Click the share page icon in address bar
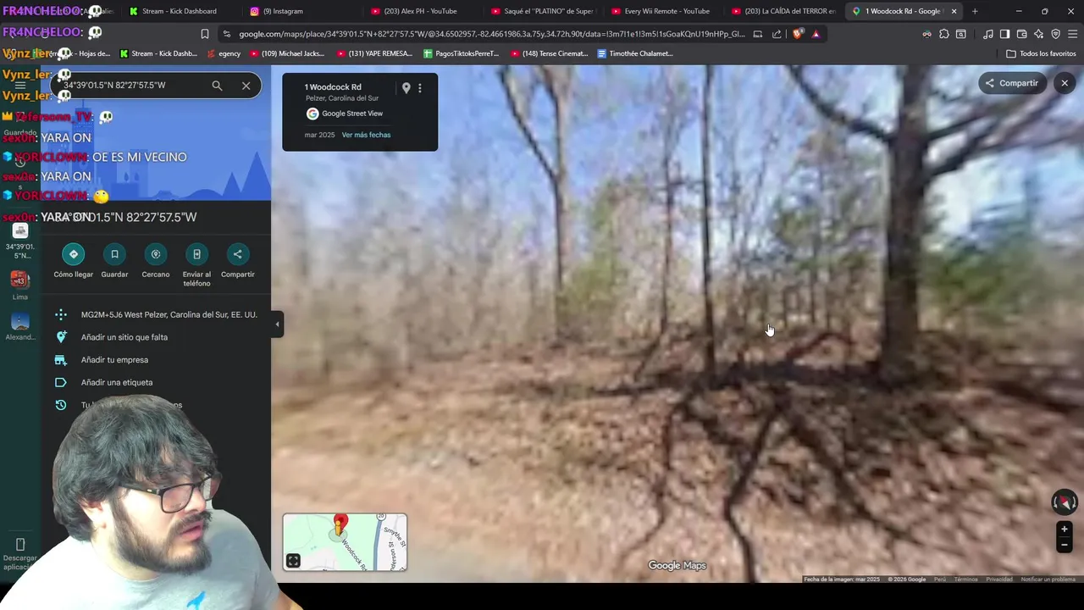The height and width of the screenshot is (610, 1084). point(777,34)
